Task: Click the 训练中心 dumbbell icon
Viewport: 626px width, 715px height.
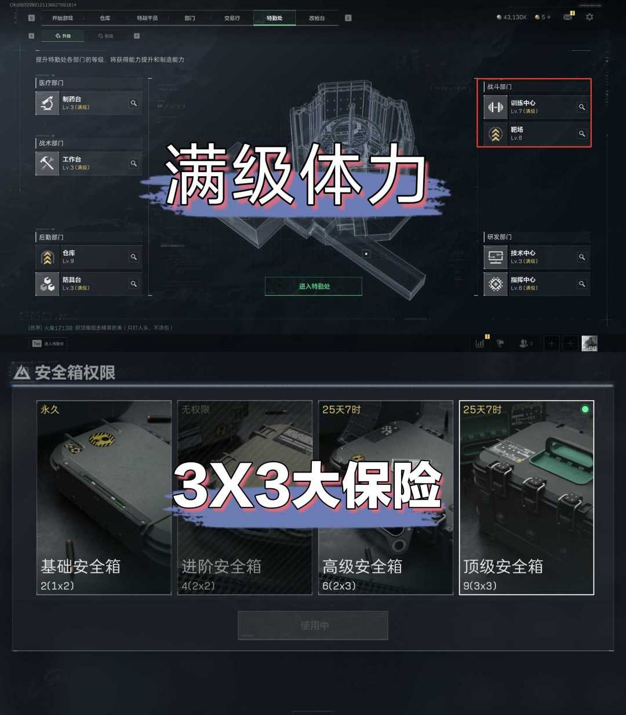Action: (496, 107)
